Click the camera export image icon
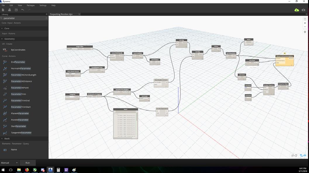Image resolution: width=309 pixels, height=173 pixels. click(x=303, y=10)
